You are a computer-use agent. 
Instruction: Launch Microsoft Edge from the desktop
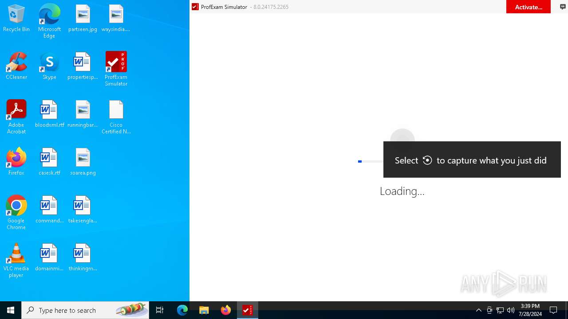[x=49, y=21]
